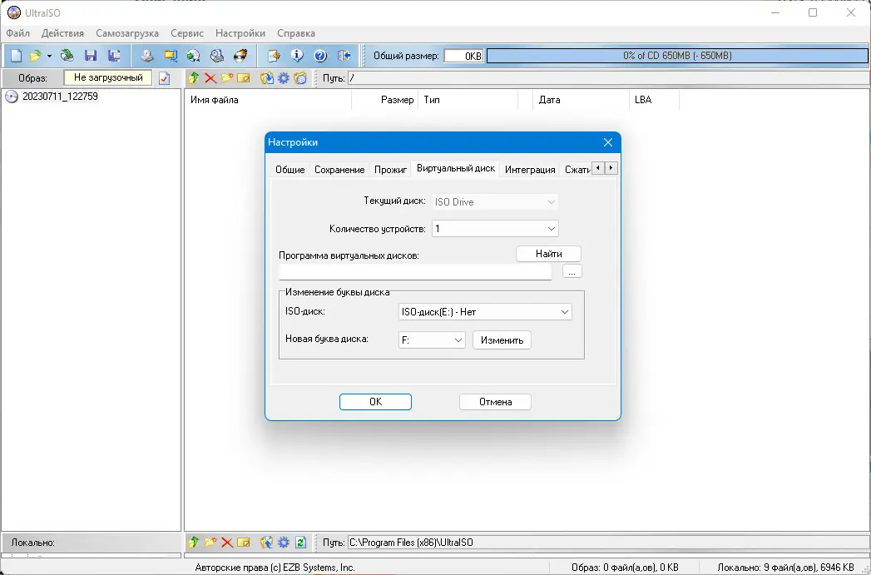Open the Настройки menu
The image size is (871, 575).
point(240,33)
